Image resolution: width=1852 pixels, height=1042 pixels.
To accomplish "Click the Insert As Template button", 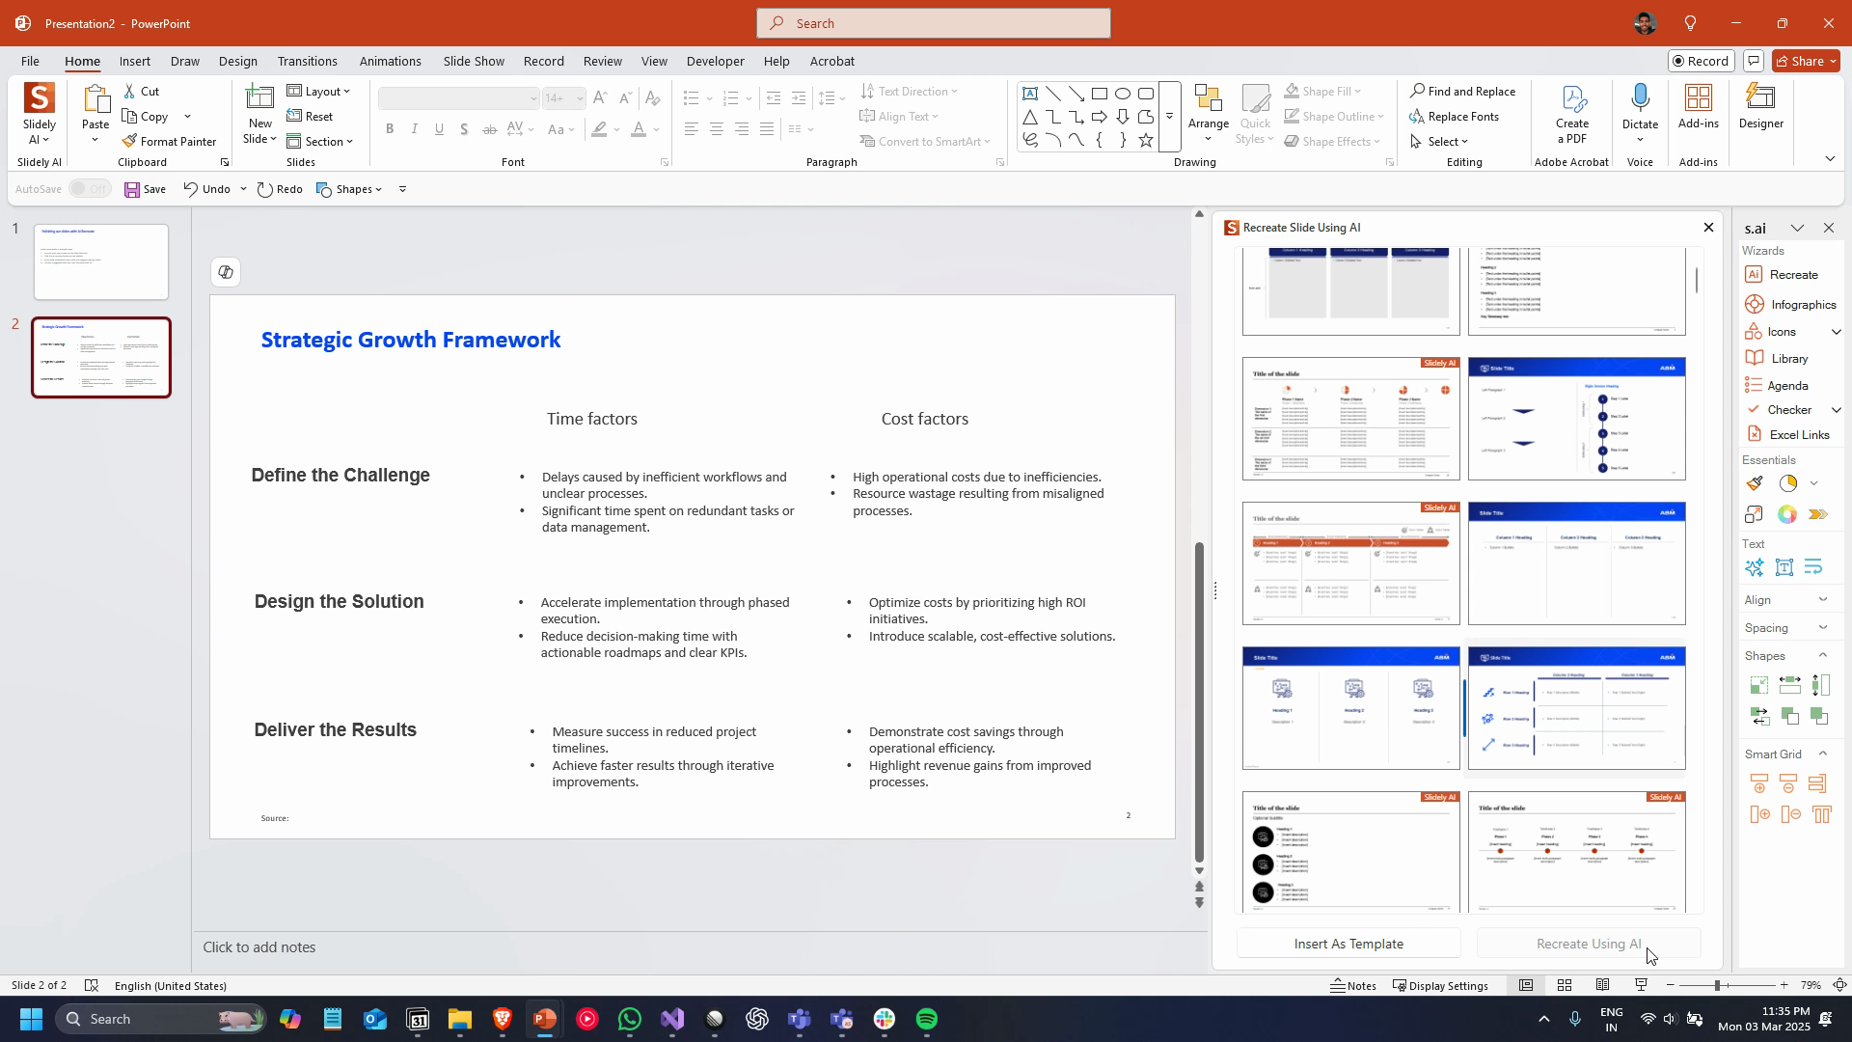I will click(x=1348, y=944).
